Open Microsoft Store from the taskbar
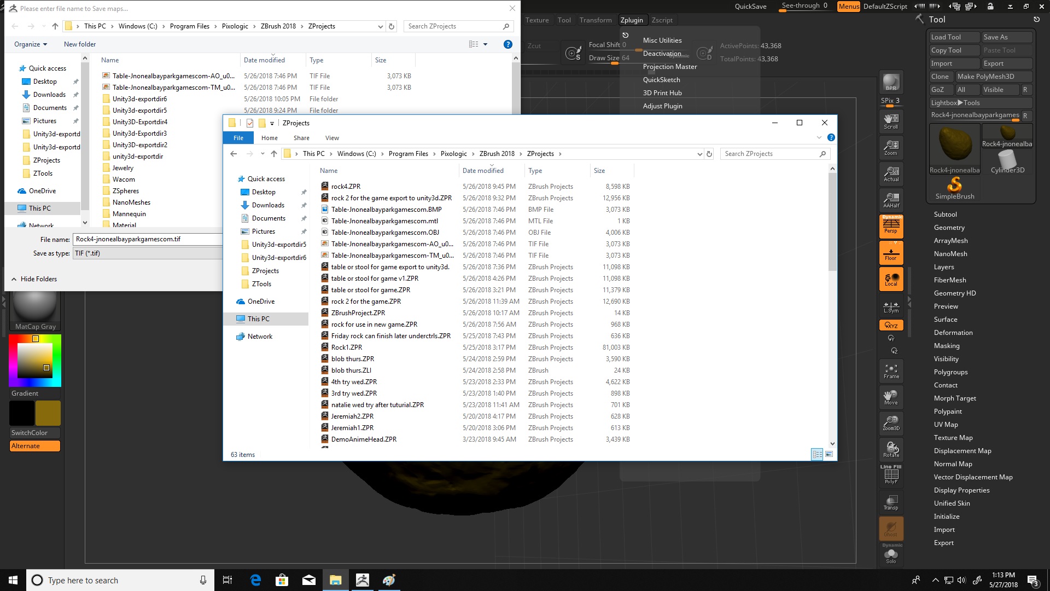The image size is (1050, 591). tap(282, 580)
